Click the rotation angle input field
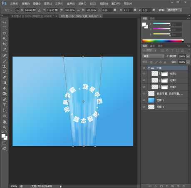191x188 pixels. pyautogui.click(x=107, y=10)
